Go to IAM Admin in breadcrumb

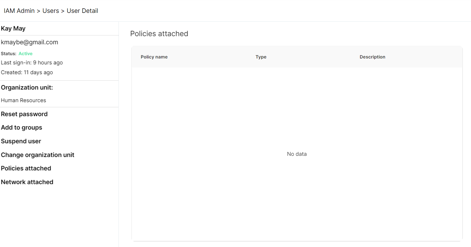tap(19, 11)
